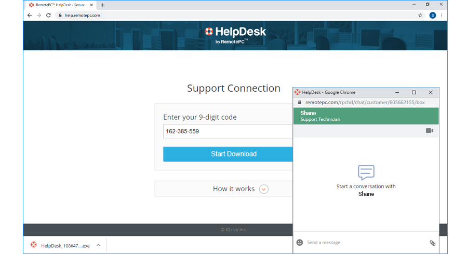The image size is (467, 254).
Task: Expand the How it works section
Action: pyautogui.click(x=264, y=189)
